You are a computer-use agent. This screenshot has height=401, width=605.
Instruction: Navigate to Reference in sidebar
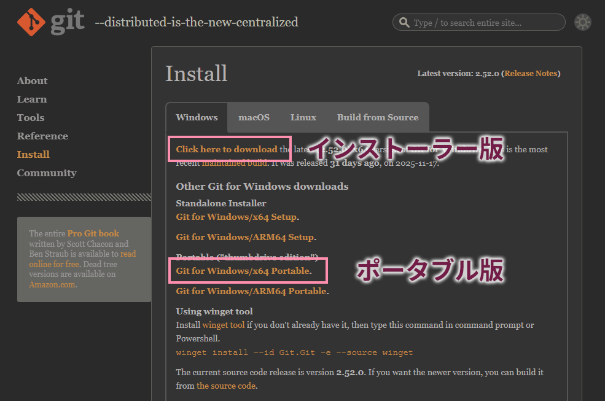point(42,136)
